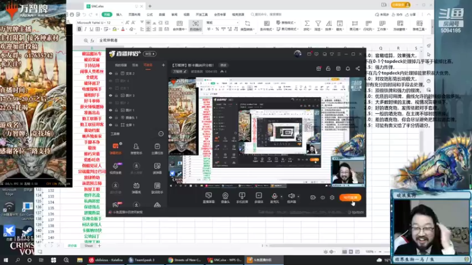Image resolution: width=472 pixels, height=265 pixels.
Task: Switch to the Data (数据) ribbon tab
Action: pyautogui.click(x=162, y=14)
